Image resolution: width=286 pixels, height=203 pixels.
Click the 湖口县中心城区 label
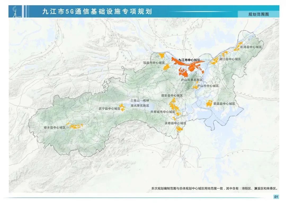230,59
